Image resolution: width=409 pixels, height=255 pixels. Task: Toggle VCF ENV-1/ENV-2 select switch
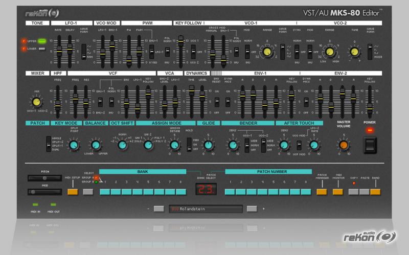coord(100,102)
